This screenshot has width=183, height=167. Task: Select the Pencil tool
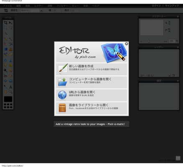coord(5,39)
